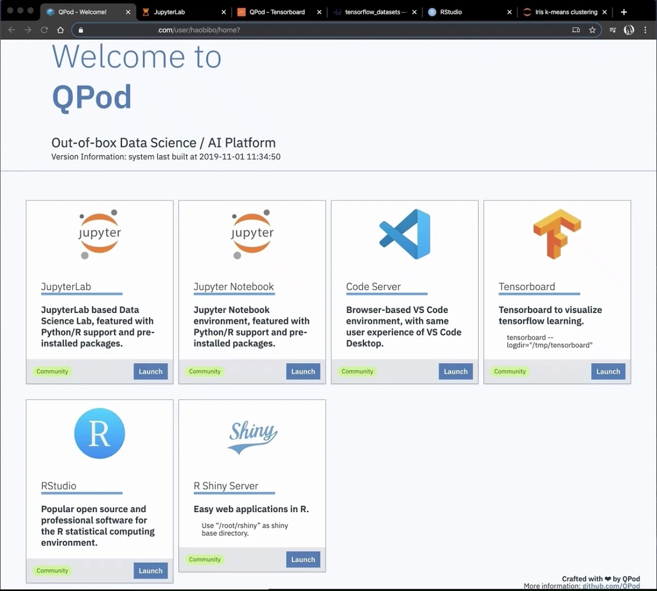Click the Community badge on R Shiny Server card

point(205,559)
